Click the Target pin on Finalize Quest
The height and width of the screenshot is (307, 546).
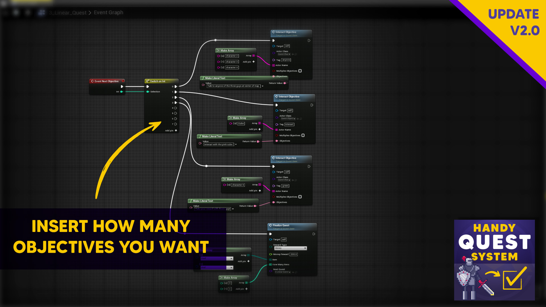click(x=271, y=239)
